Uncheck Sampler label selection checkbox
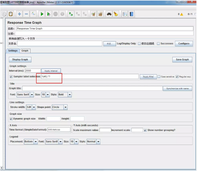Image resolution: width=197 pixels, height=171 pixels. (x=11, y=76)
